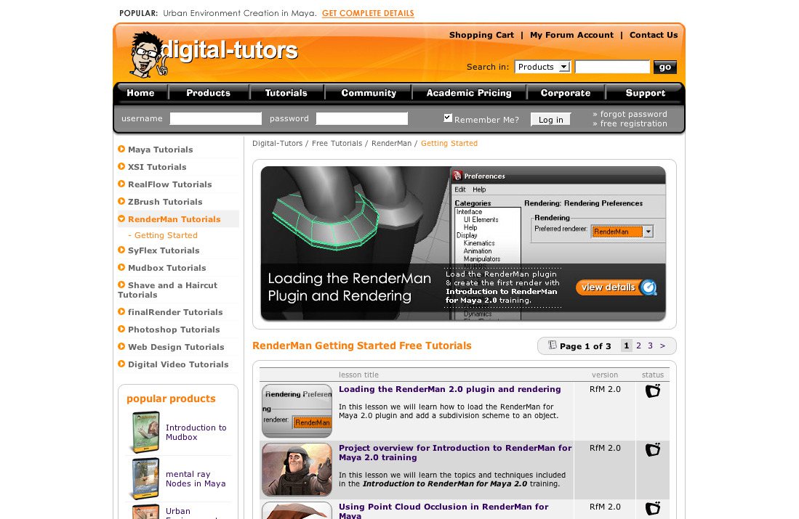This screenshot has height=519, width=799.
Task: Click current page number 1
Action: (x=626, y=346)
